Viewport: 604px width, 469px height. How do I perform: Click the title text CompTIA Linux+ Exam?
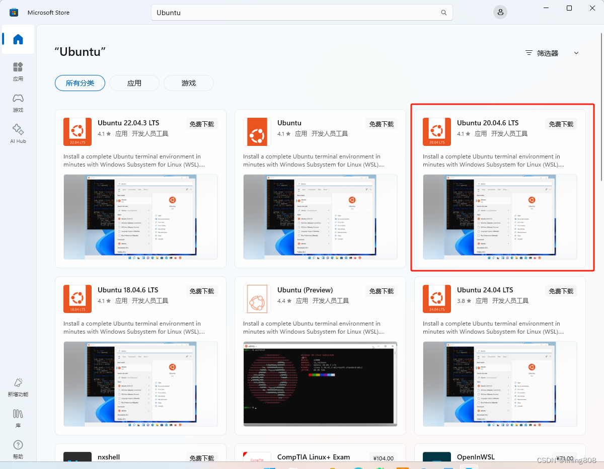click(x=314, y=457)
